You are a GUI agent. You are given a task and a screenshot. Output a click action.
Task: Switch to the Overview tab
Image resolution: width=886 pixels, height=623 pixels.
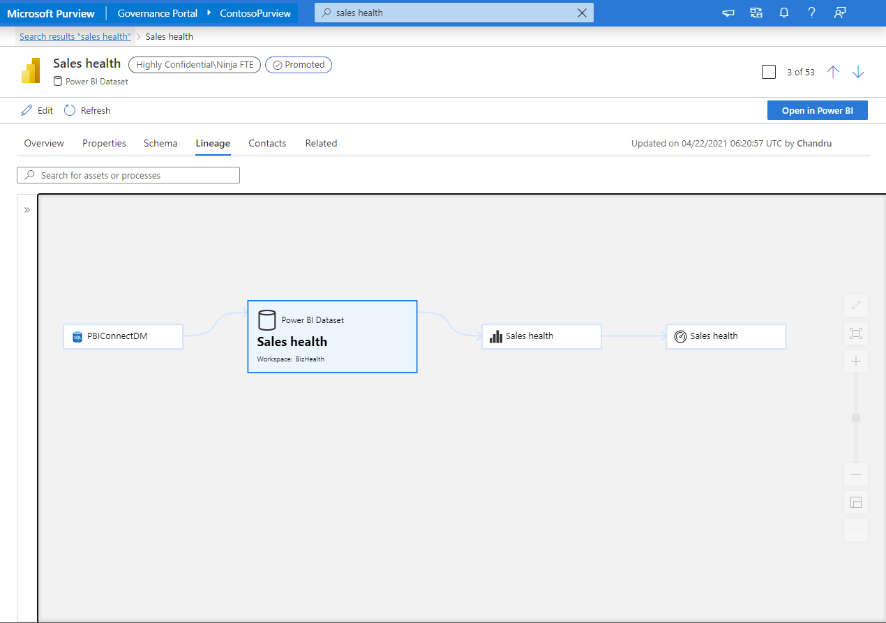[x=44, y=143]
